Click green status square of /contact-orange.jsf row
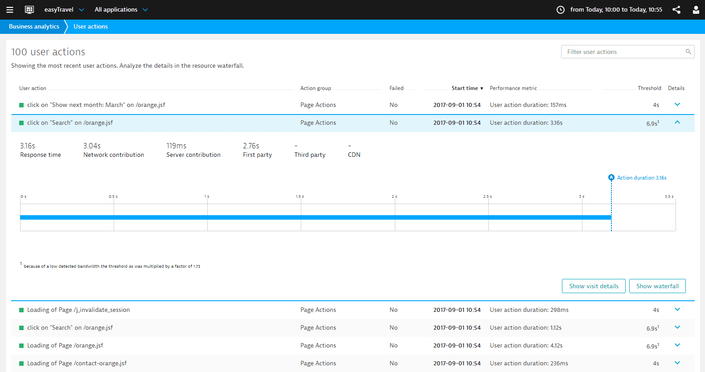This screenshot has height=372, width=705. [21, 364]
